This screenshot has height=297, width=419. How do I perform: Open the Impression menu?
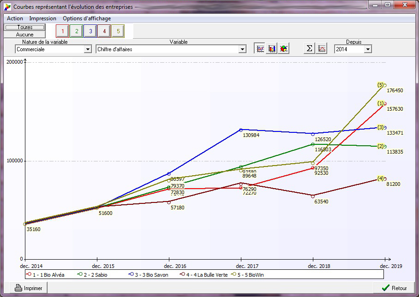coord(43,18)
